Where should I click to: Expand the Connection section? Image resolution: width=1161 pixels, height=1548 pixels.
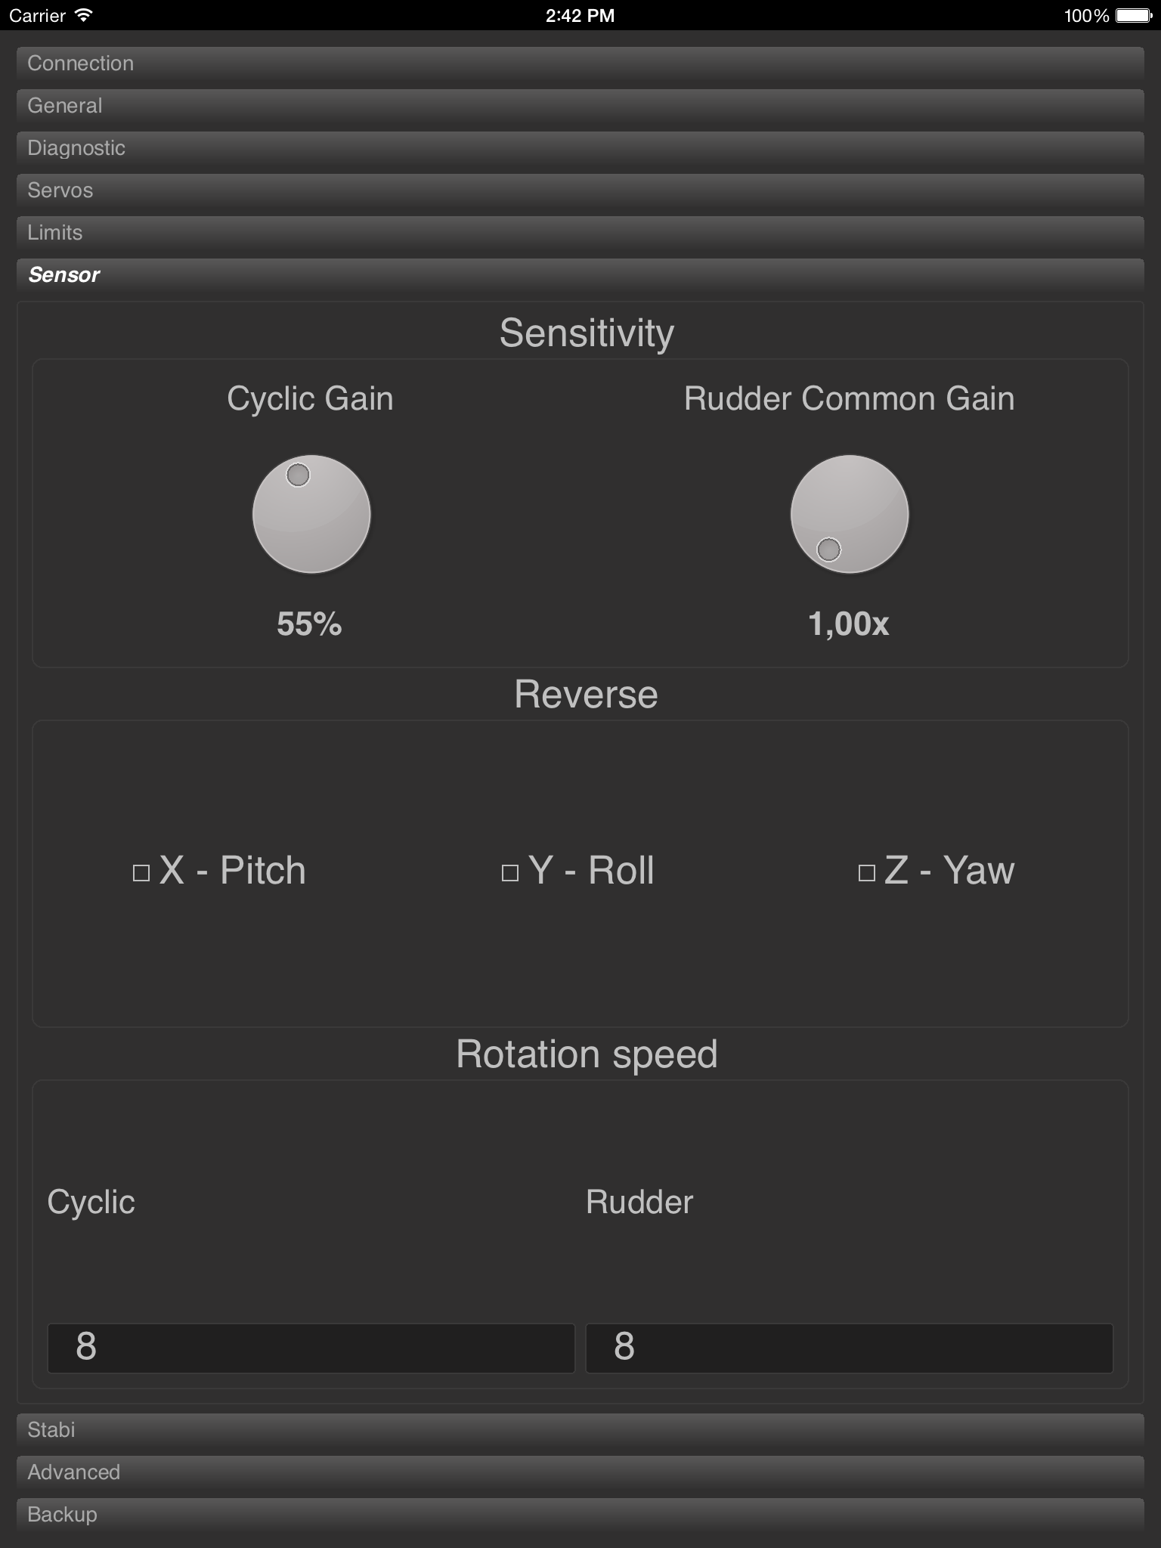(580, 63)
